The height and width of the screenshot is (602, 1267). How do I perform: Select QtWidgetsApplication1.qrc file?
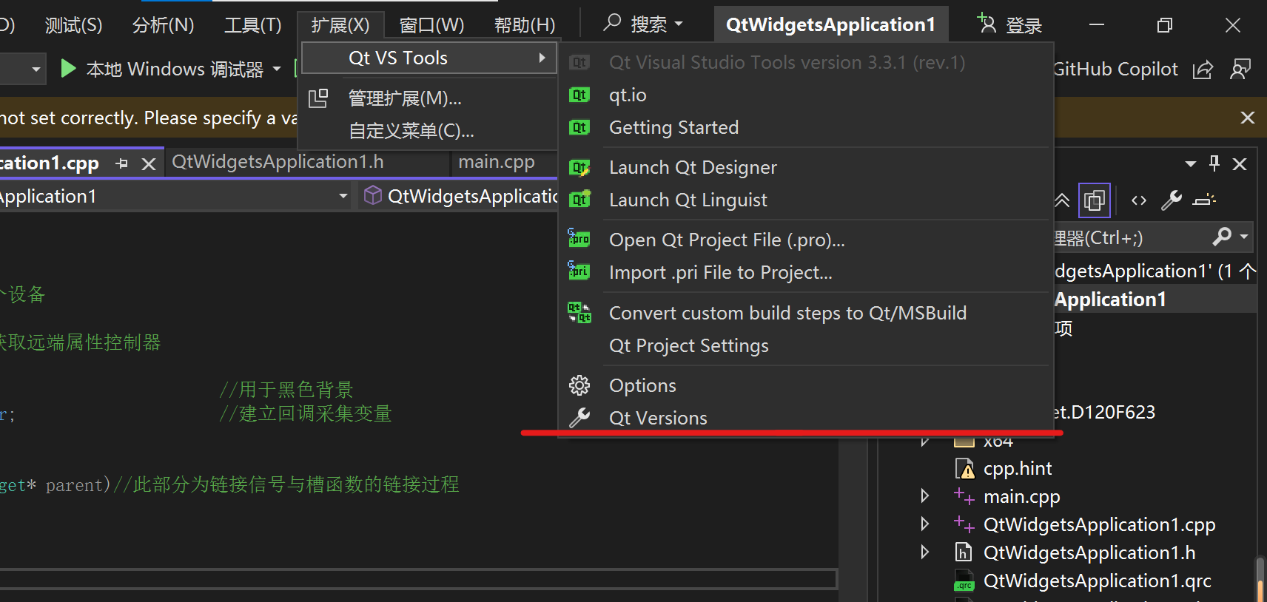pos(1097,581)
